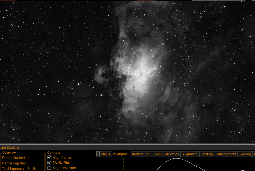Open the Guiding tab
The height and width of the screenshot is (171, 255).
[x=245, y=154]
